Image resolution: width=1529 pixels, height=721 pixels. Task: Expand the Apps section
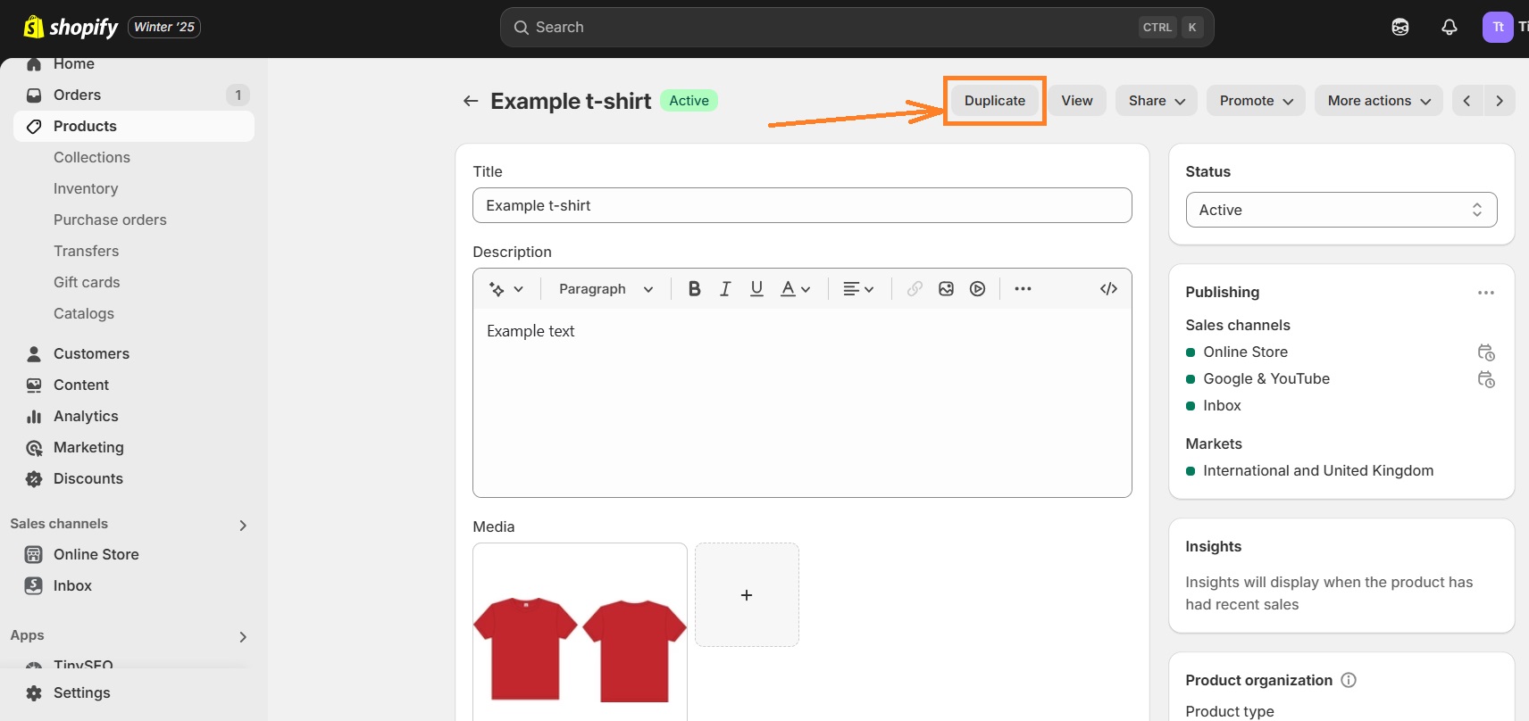click(243, 636)
